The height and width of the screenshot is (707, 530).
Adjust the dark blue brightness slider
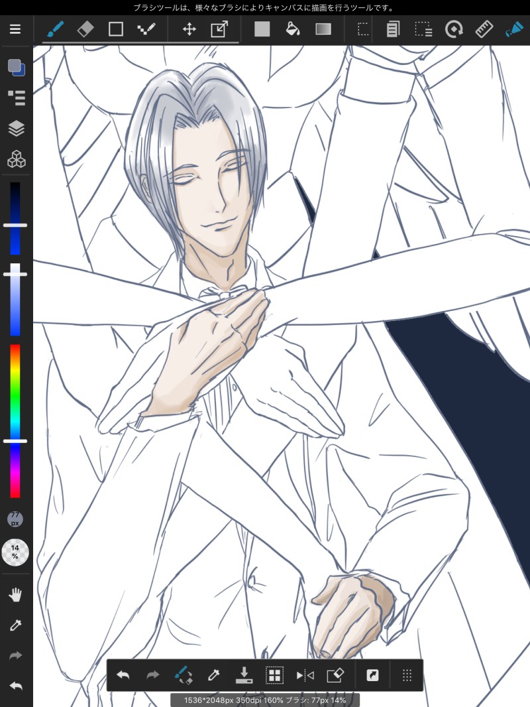pos(15,219)
